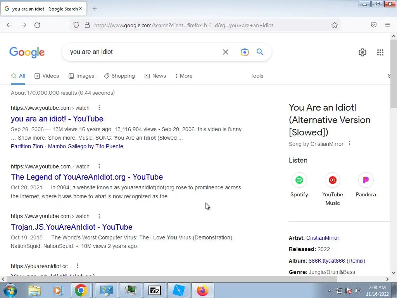Screen dimensions: 397x298
Task: Open Mambo Gallego by Tito Puente link
Action: (x=86, y=146)
